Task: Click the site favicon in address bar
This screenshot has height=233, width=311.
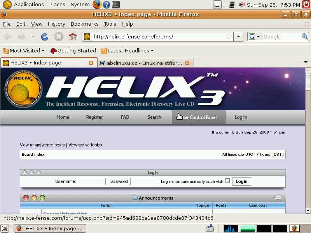Action: pyautogui.click(x=87, y=37)
